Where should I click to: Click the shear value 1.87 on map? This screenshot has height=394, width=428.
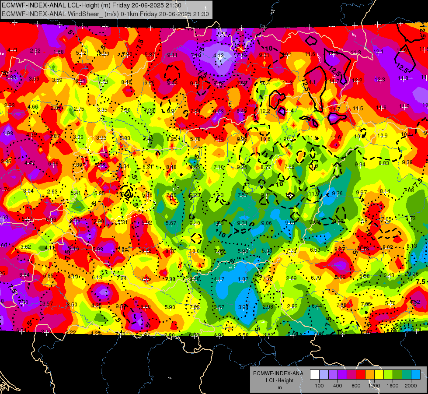[243, 279]
